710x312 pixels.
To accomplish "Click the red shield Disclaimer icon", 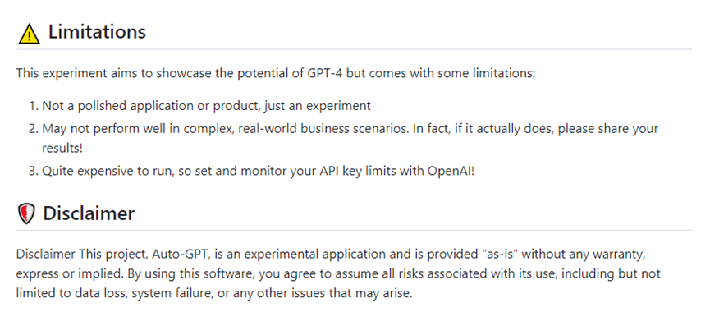I will pyautogui.click(x=26, y=213).
